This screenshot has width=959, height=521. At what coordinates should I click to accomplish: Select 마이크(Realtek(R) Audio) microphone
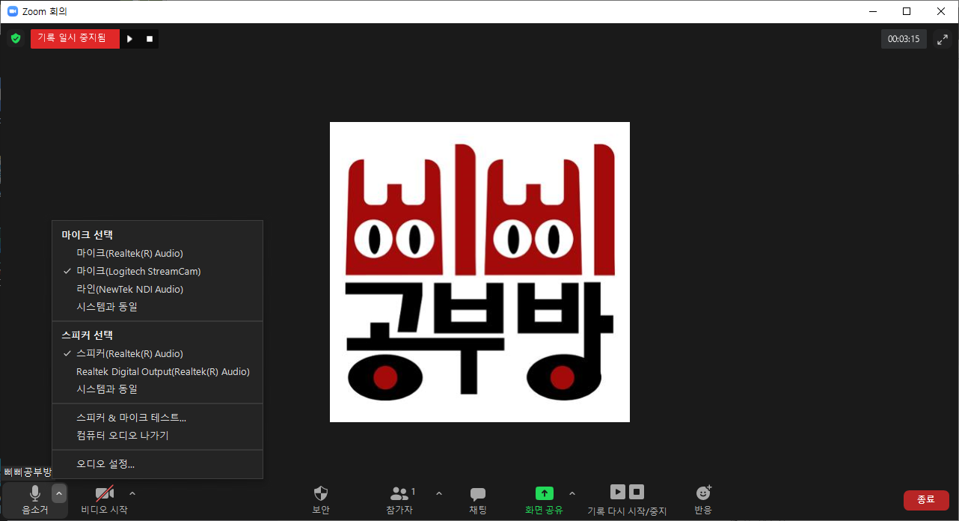(157, 253)
